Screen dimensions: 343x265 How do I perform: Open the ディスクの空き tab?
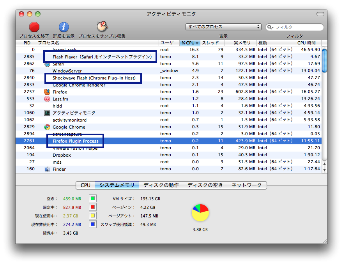[205, 185]
